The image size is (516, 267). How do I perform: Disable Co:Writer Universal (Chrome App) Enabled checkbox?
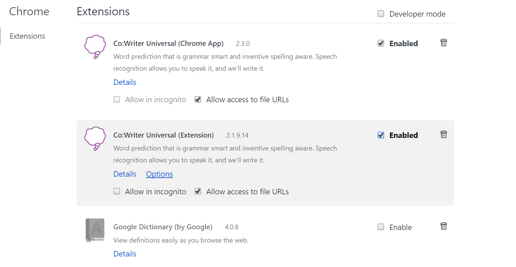(x=381, y=43)
